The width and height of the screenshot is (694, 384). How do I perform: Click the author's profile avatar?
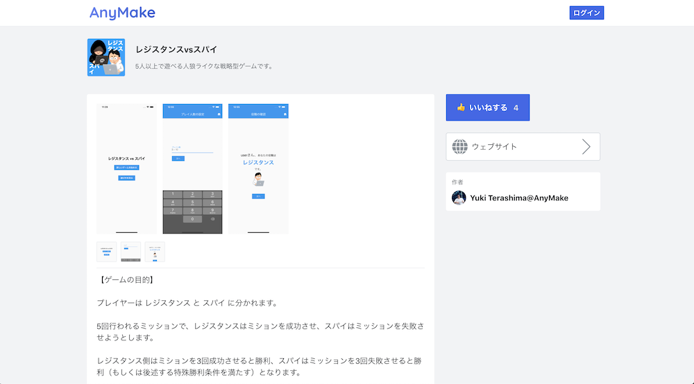(459, 198)
